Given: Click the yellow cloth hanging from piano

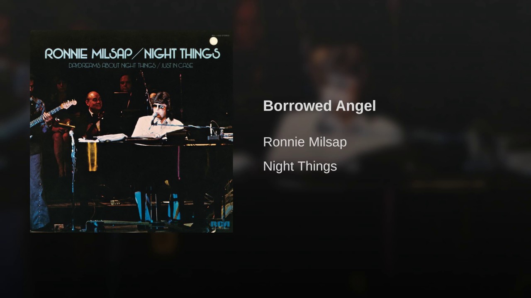Looking at the screenshot, I should click(x=92, y=156).
